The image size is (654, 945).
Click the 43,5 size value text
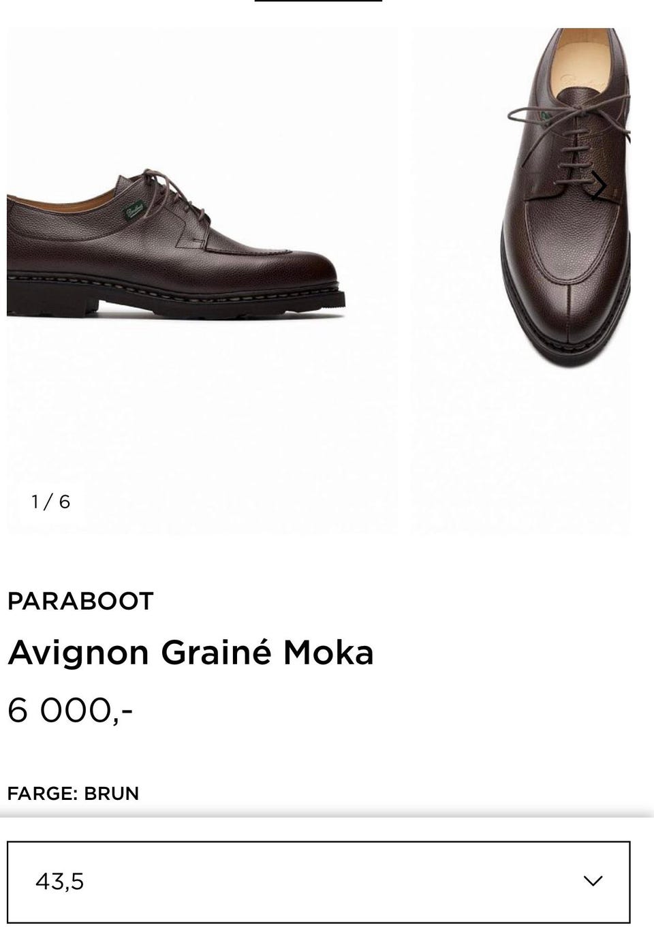coord(59,882)
